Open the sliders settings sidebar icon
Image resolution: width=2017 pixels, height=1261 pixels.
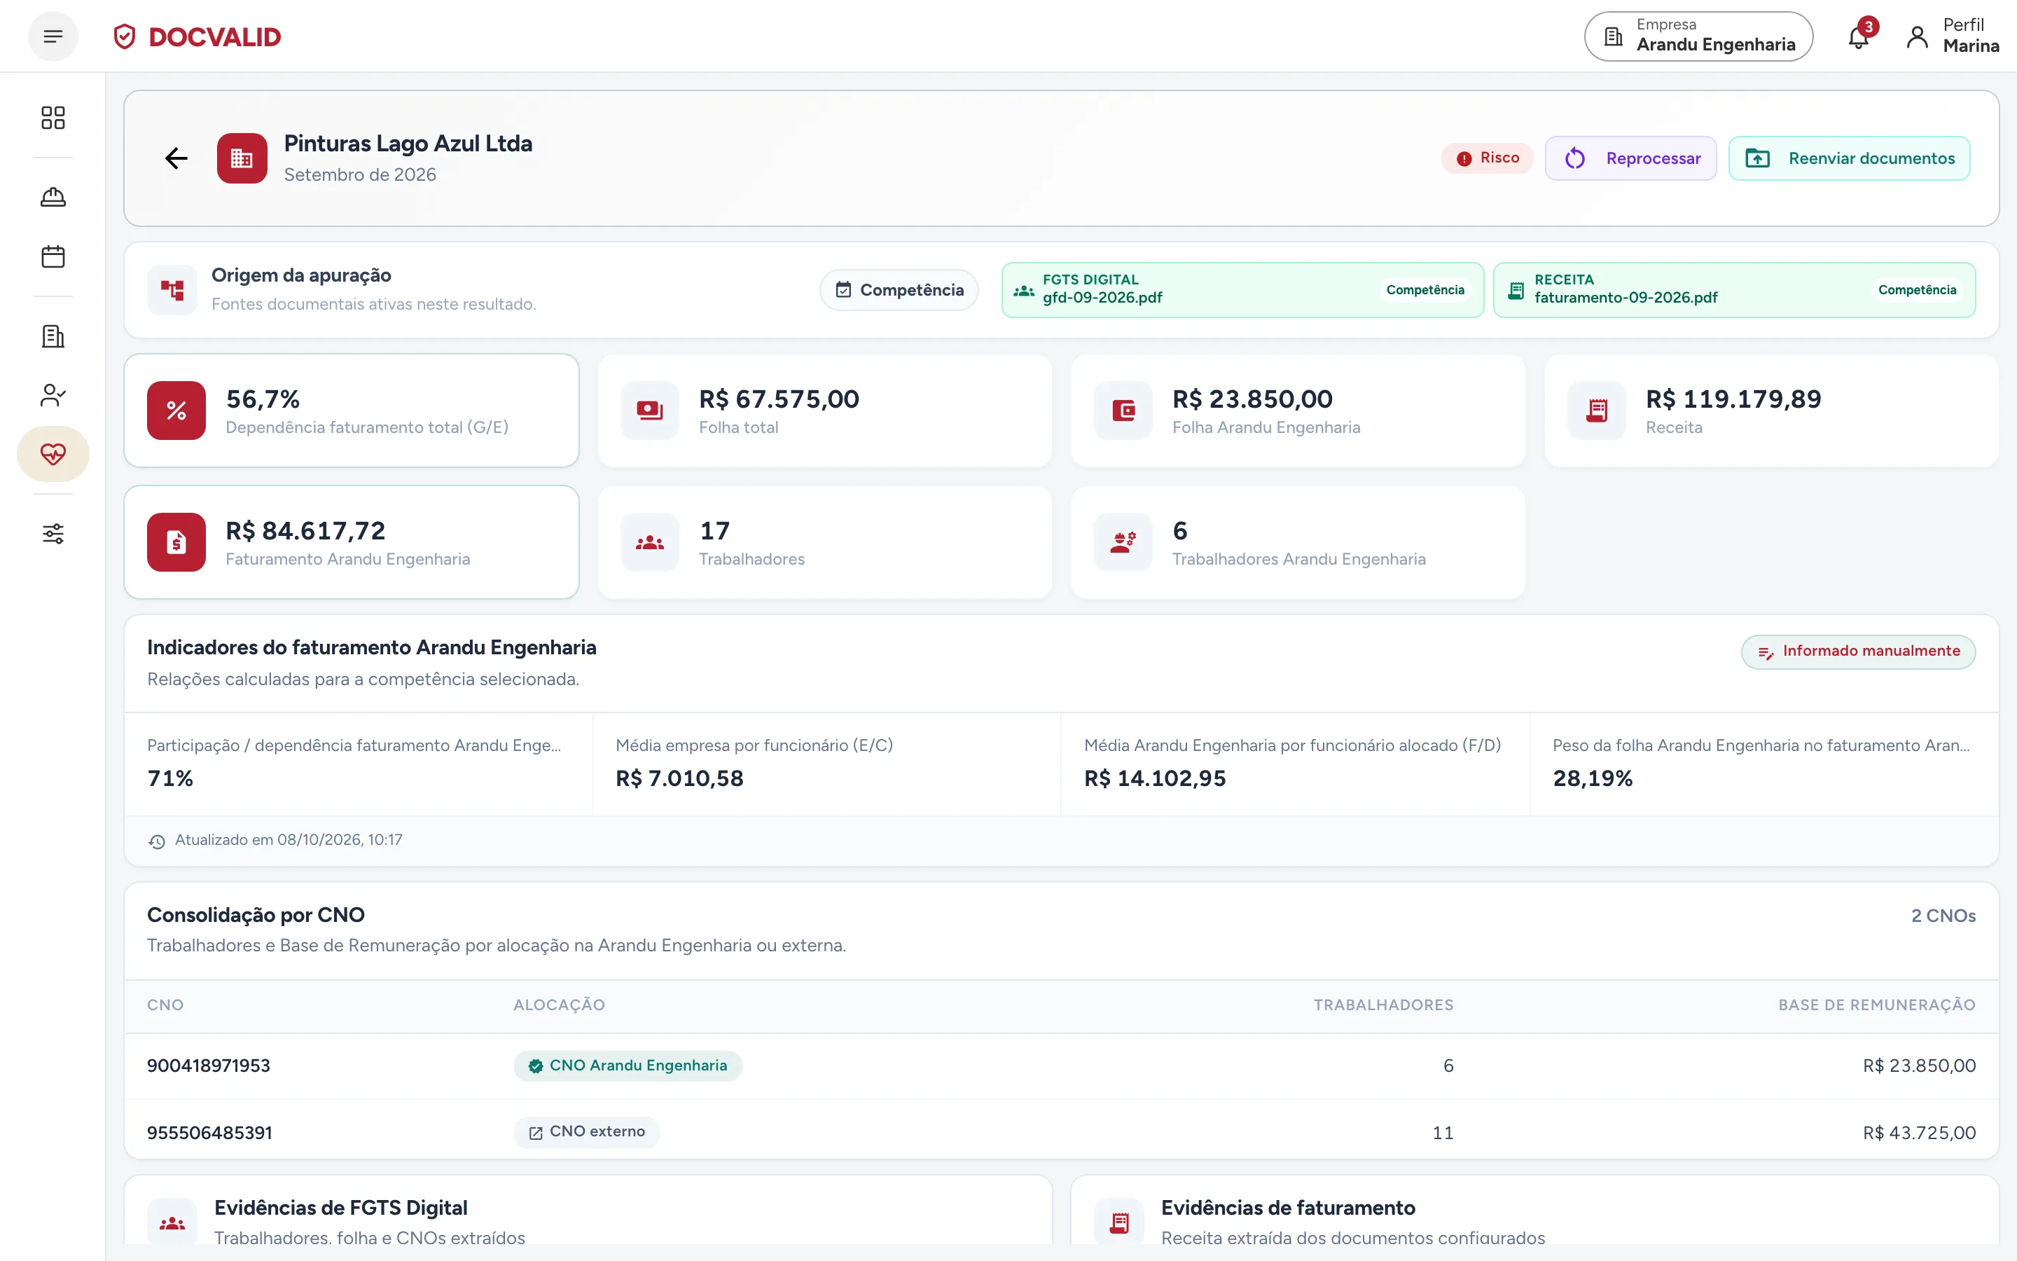click(53, 534)
